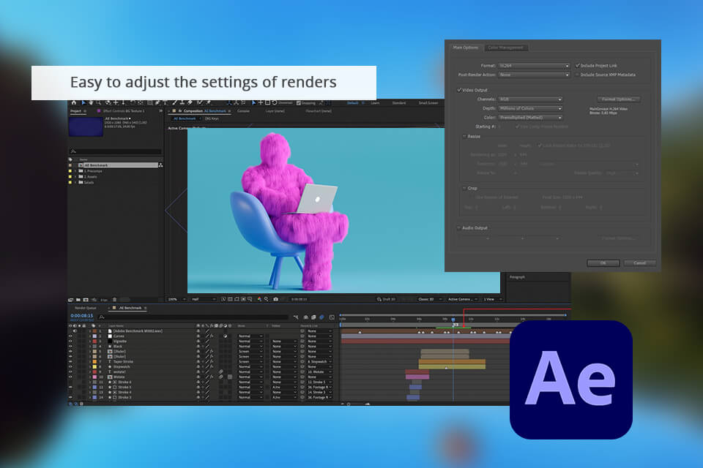Click the pink label color swatch of layer 10
Viewport: 703px width, 468px height.
[94, 377]
